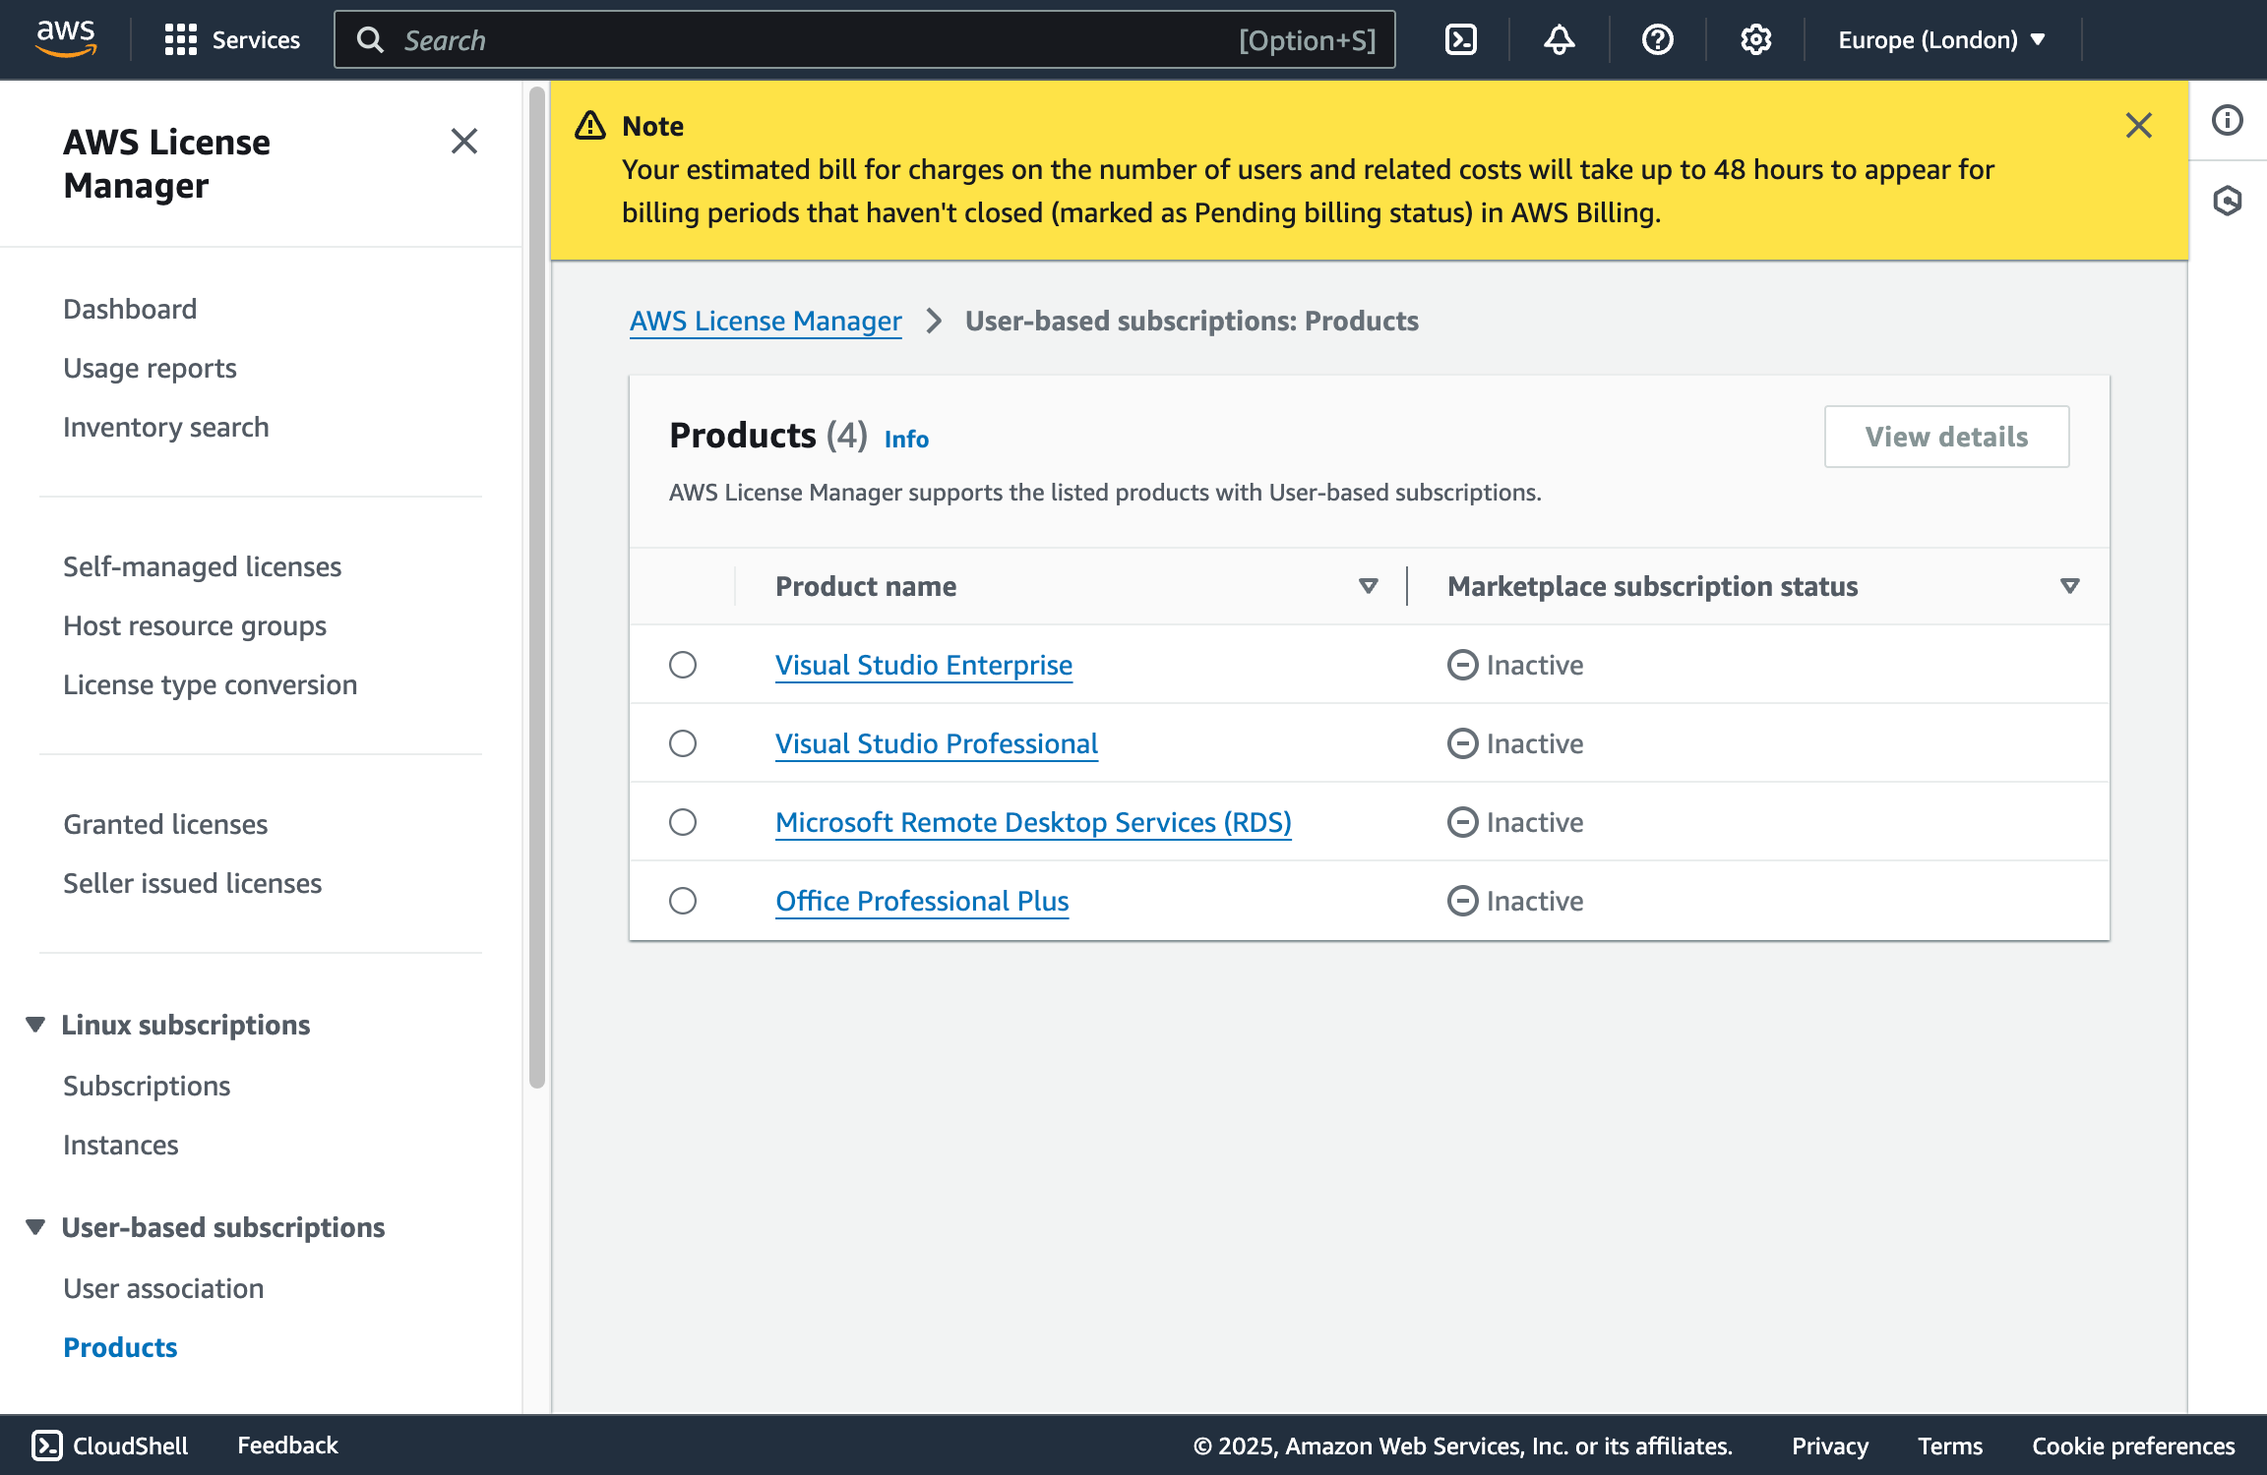
Task: Click the AWS logo to go home
Action: (x=65, y=37)
